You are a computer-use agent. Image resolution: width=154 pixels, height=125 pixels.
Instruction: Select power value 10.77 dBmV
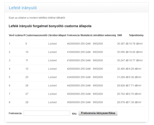tap(136, 60)
